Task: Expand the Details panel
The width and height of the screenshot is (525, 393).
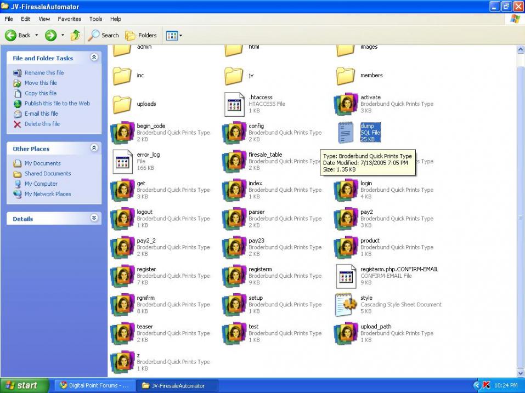Action: (x=94, y=218)
